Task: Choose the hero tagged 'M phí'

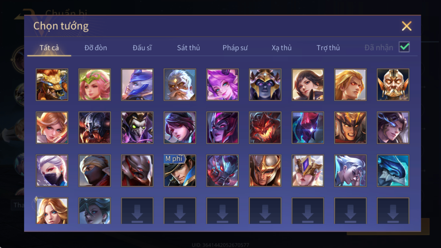Action: pyautogui.click(x=180, y=171)
